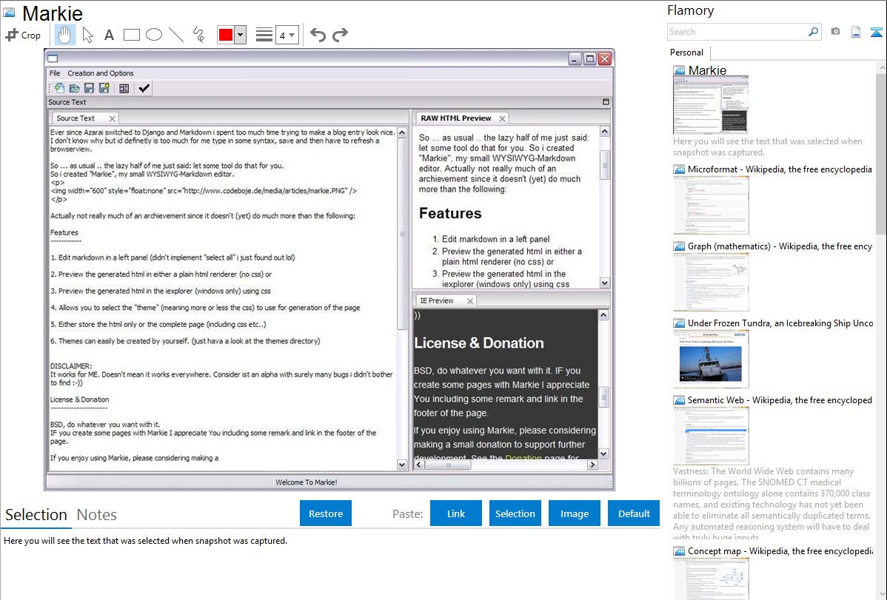
Task: Click the red color swatch
Action: (226, 35)
